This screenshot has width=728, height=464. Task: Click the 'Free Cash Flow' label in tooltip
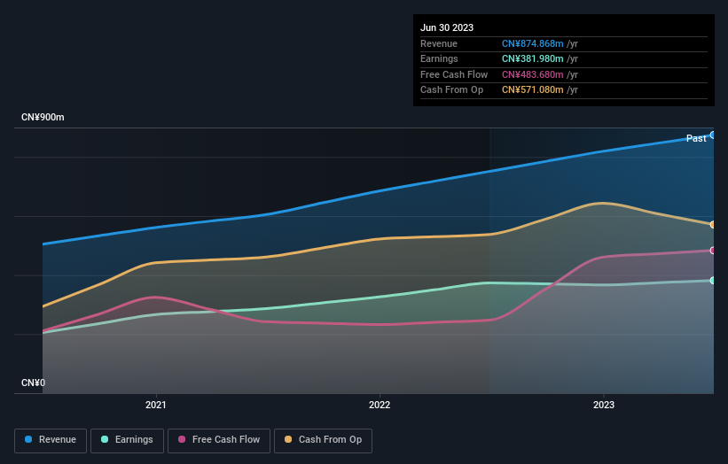454,74
